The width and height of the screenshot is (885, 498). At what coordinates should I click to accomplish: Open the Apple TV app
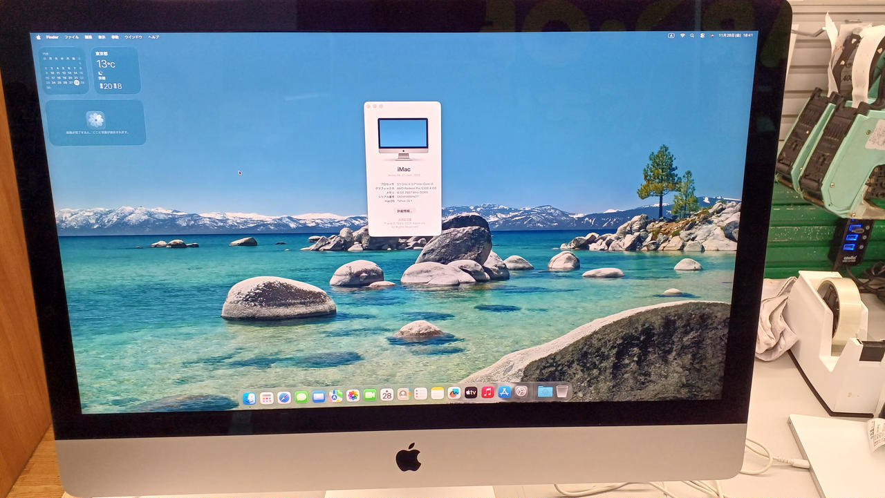tap(471, 393)
